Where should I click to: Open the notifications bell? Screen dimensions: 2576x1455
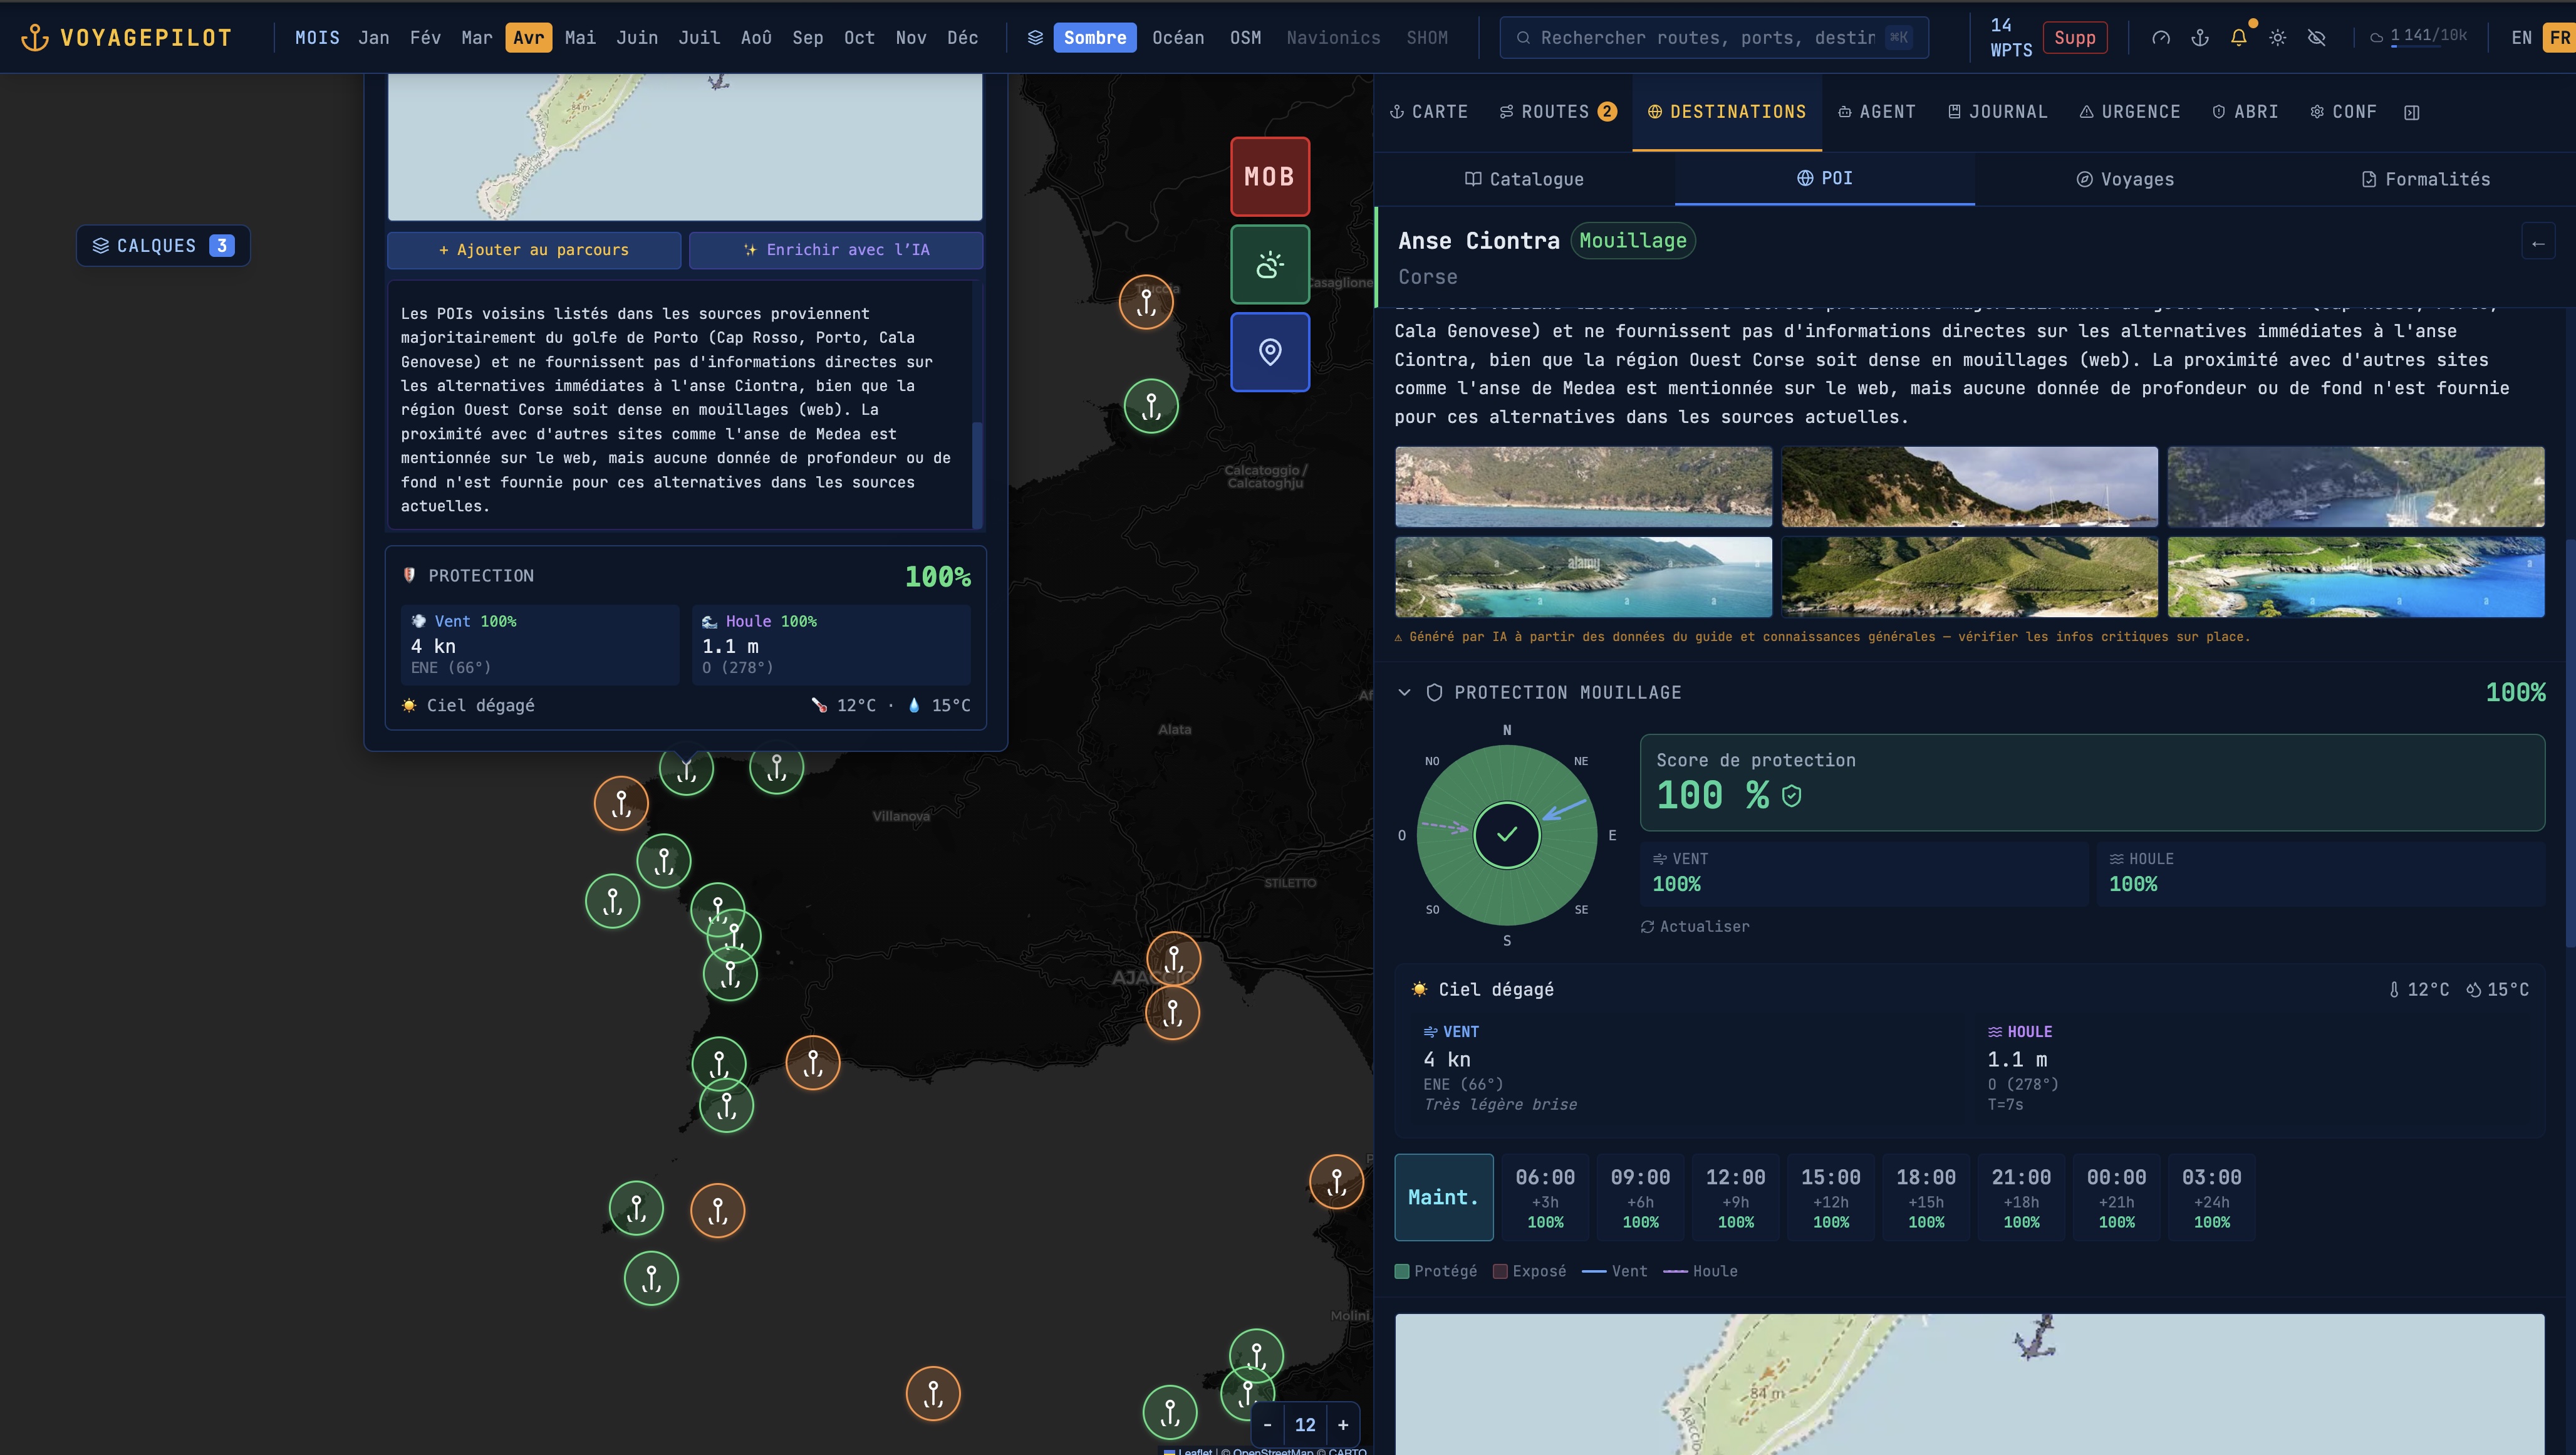tap(2238, 38)
